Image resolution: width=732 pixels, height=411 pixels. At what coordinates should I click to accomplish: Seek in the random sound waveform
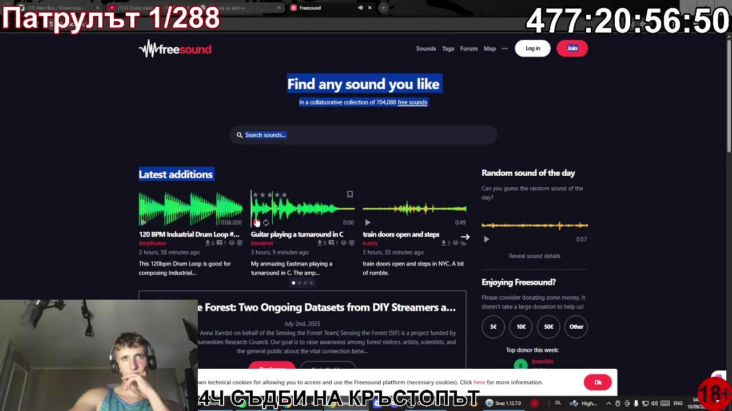pos(535,225)
